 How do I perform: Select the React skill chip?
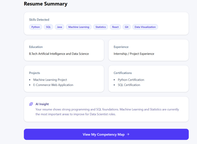[x=115, y=27]
